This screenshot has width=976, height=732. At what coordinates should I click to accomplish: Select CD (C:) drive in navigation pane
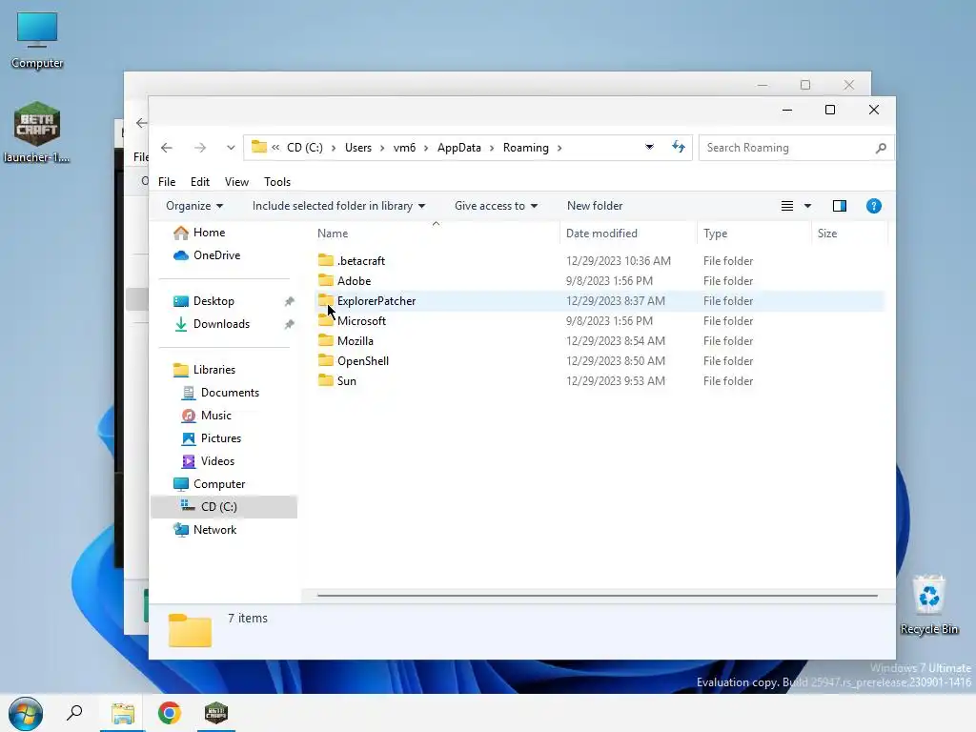(224, 507)
